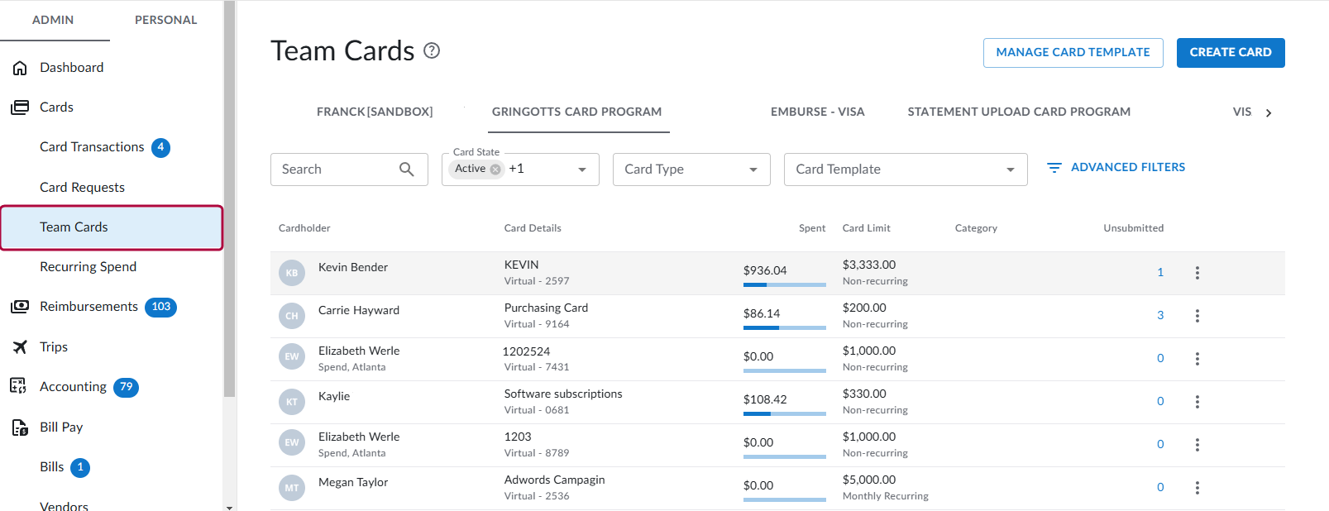Switch to the Personal tab
Image resolution: width=1329 pixels, height=511 pixels.
(165, 20)
